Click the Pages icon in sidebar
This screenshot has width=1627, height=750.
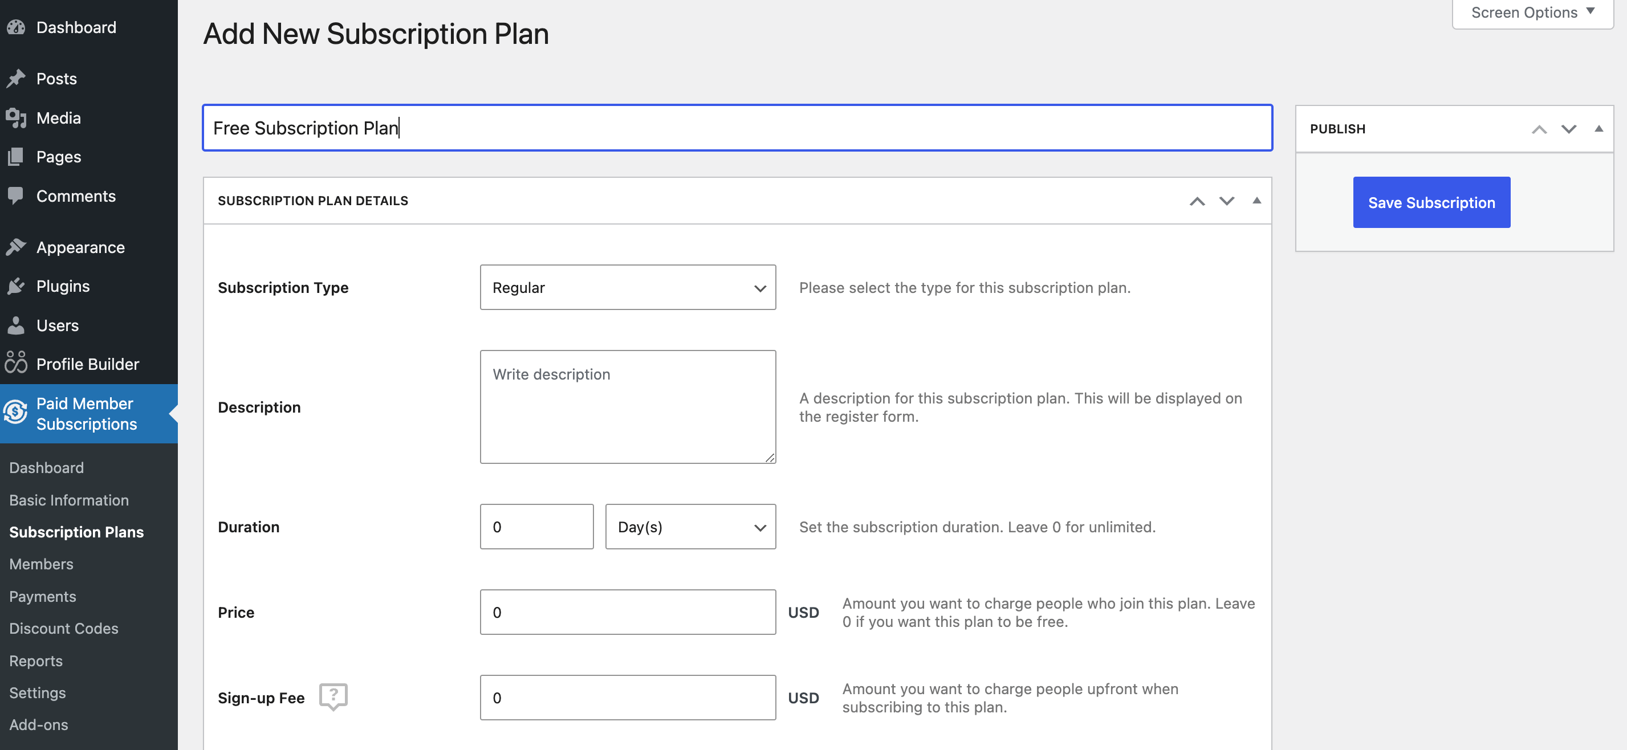click(x=16, y=157)
